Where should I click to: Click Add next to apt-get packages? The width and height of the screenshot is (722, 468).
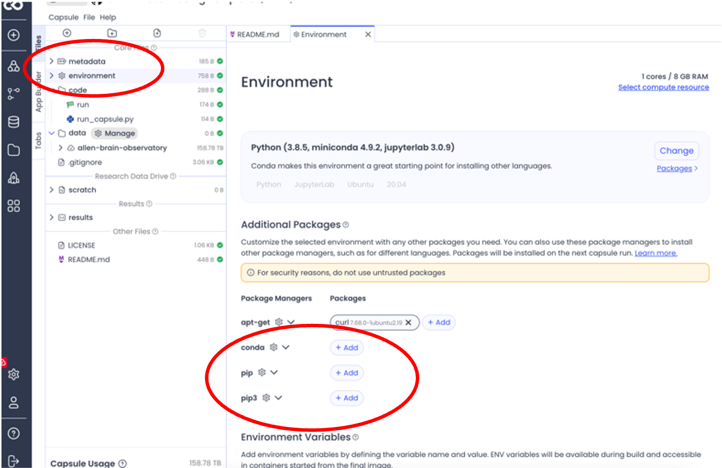(439, 322)
